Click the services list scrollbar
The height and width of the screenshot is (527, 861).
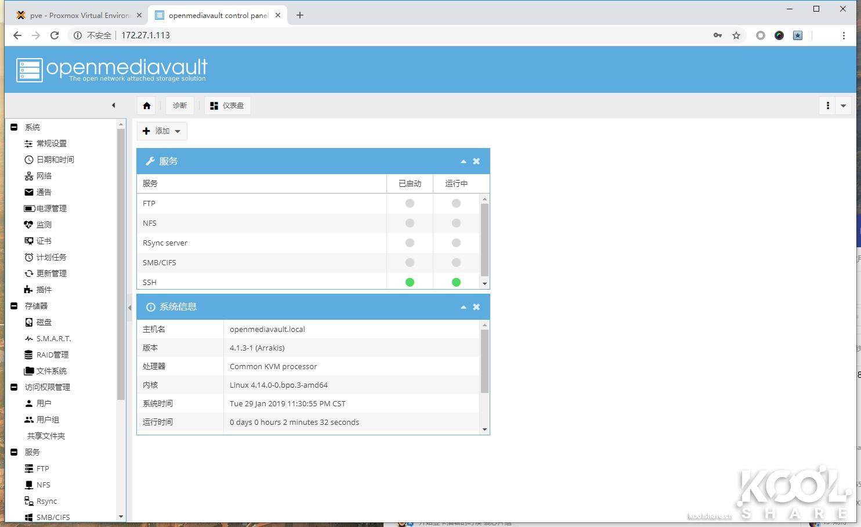484,241
